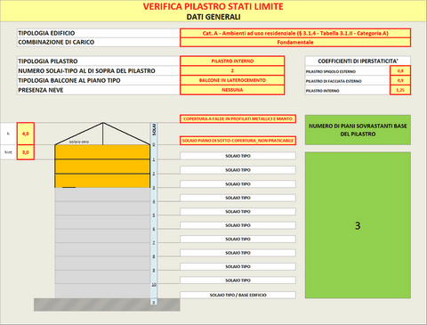Click the hatched ground base of the diagram
The image size is (427, 325).
pos(107,305)
